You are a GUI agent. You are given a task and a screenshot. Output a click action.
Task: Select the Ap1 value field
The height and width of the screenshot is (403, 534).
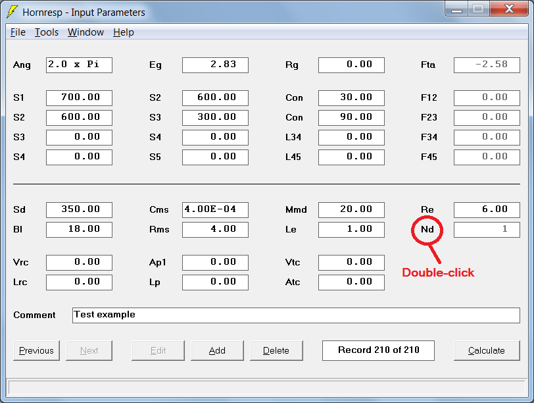(x=215, y=263)
